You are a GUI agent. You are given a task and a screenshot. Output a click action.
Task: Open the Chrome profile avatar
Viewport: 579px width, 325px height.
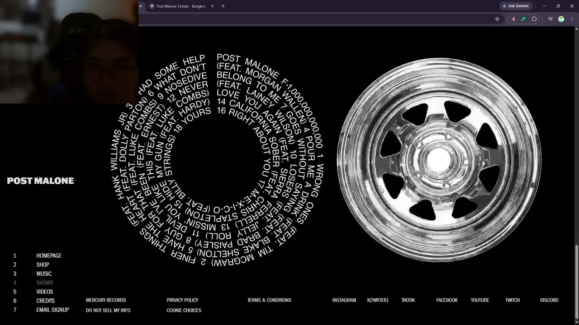(x=561, y=19)
